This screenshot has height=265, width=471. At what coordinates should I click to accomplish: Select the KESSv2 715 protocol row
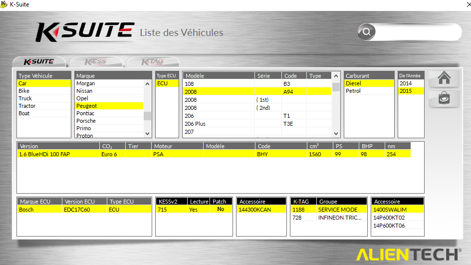tap(194, 210)
